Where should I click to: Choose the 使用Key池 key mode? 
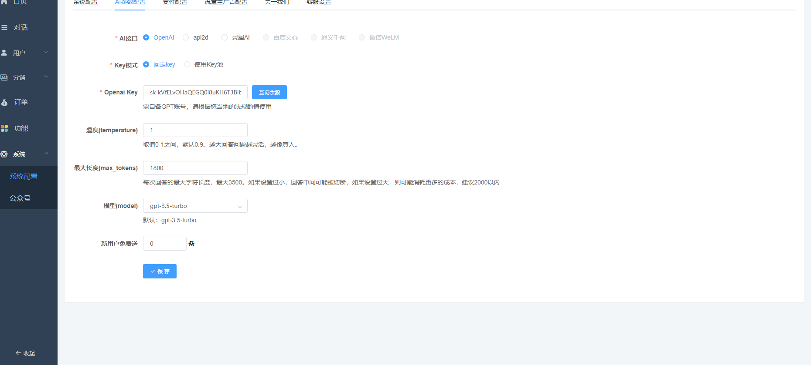tap(187, 64)
